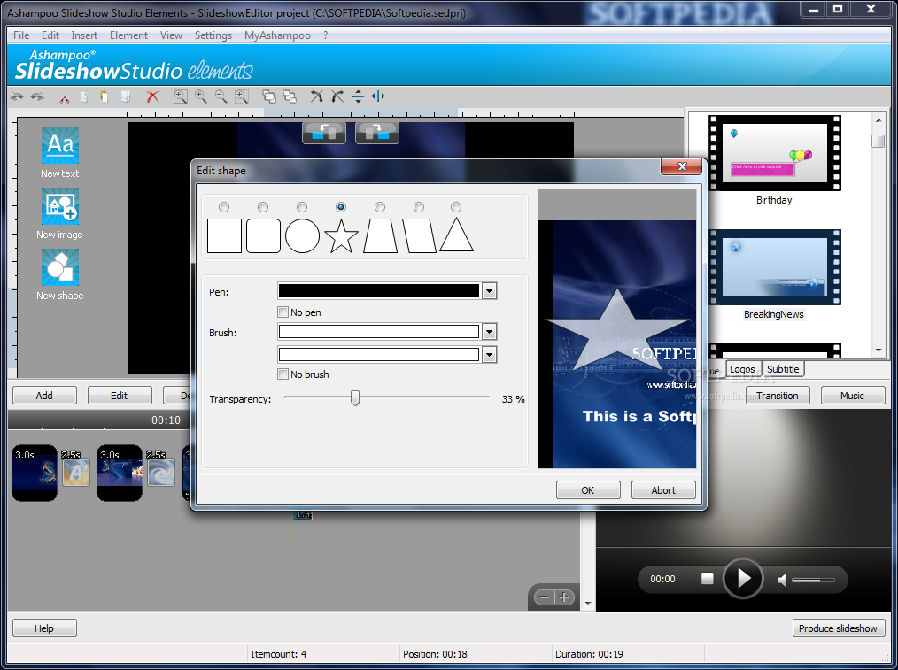Open the Insert menu
This screenshot has height=670, width=898.
pyautogui.click(x=84, y=35)
